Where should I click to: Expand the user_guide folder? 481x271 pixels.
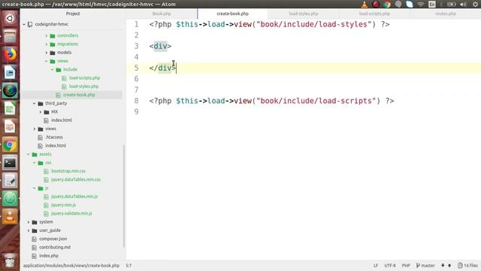click(29, 230)
